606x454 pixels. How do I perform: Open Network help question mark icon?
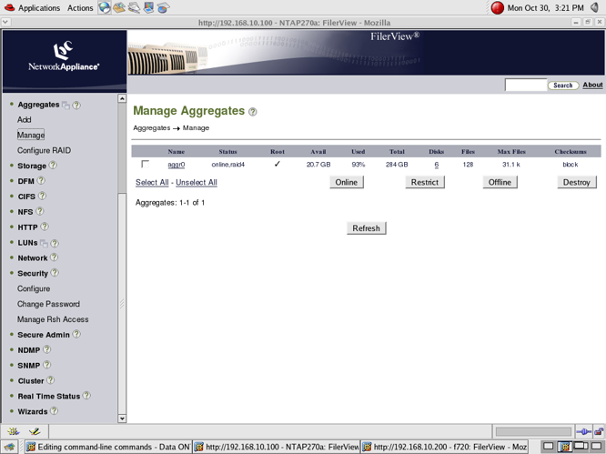[x=54, y=257]
